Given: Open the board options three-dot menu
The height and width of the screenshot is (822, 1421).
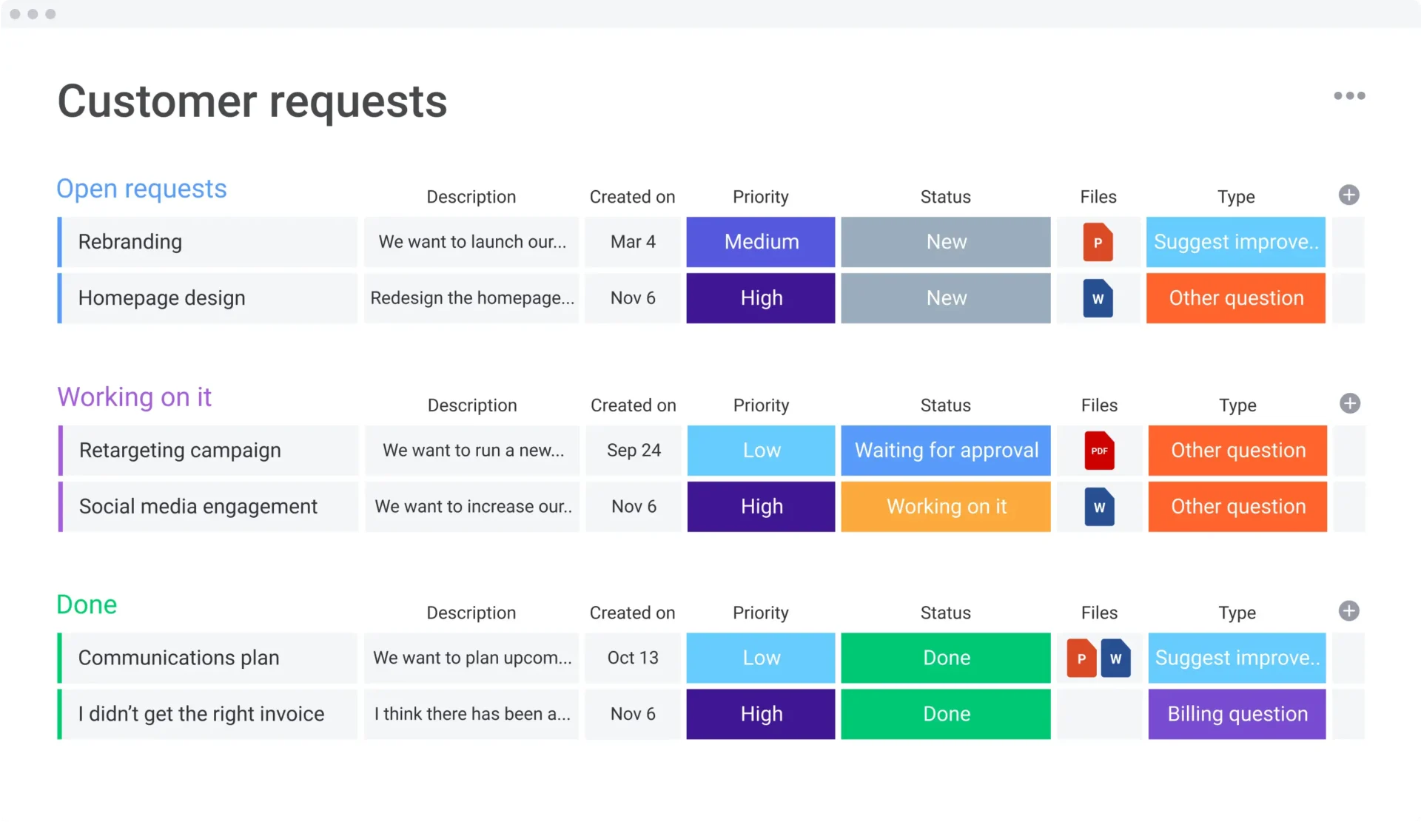Looking at the screenshot, I should (1350, 95).
